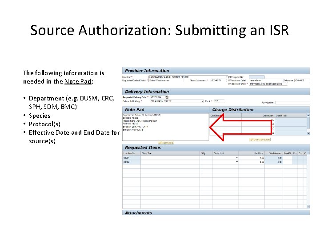320x240 pixels.
Task: Click the Provider Information section header
Action: pos(216,71)
